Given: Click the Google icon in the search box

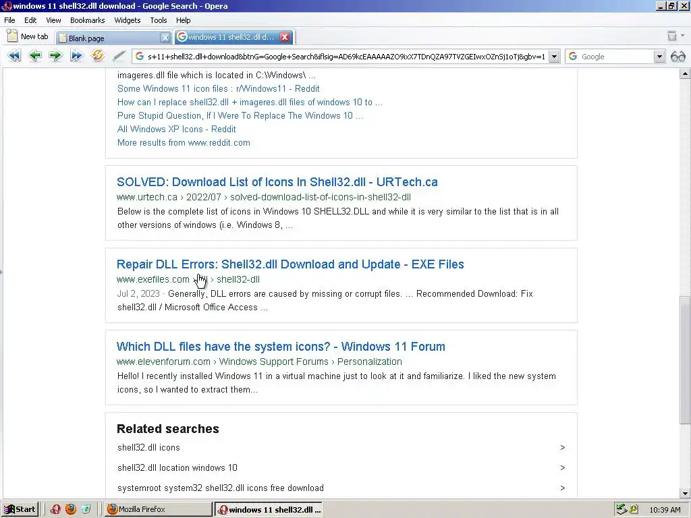Looking at the screenshot, I should coord(573,57).
